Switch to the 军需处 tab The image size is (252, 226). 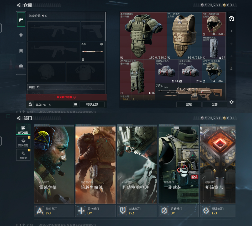tap(23, 155)
